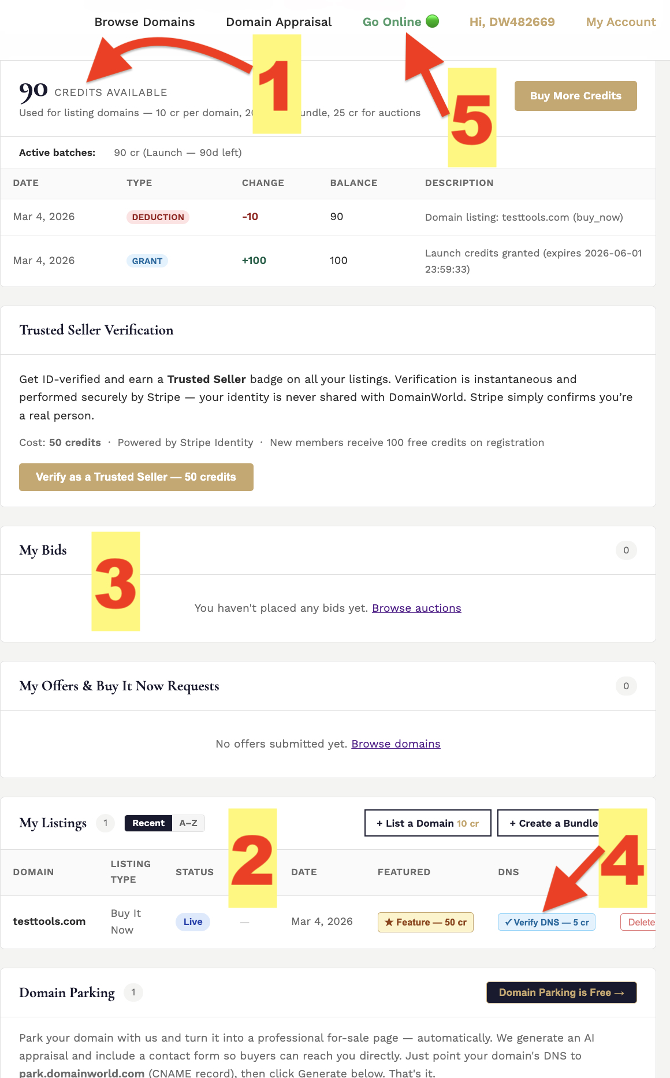Click the plus icon on Create a Bundle
The image size is (670, 1078).
tap(514, 823)
